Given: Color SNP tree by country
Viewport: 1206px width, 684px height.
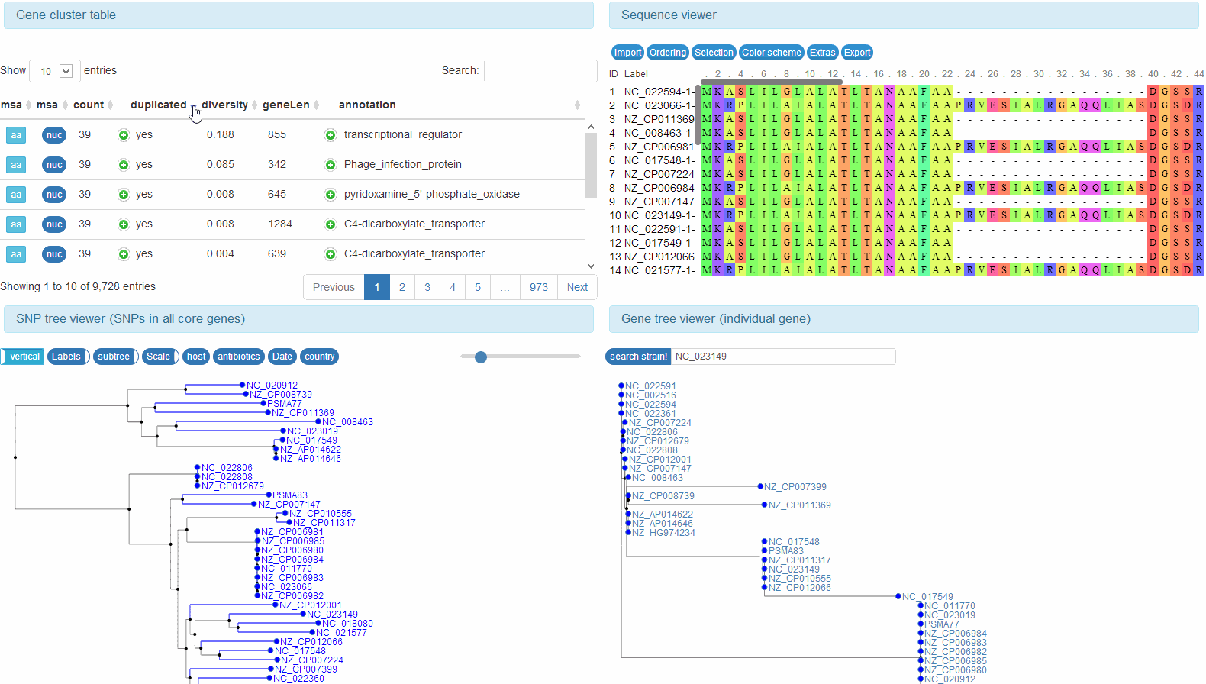Looking at the screenshot, I should point(319,357).
